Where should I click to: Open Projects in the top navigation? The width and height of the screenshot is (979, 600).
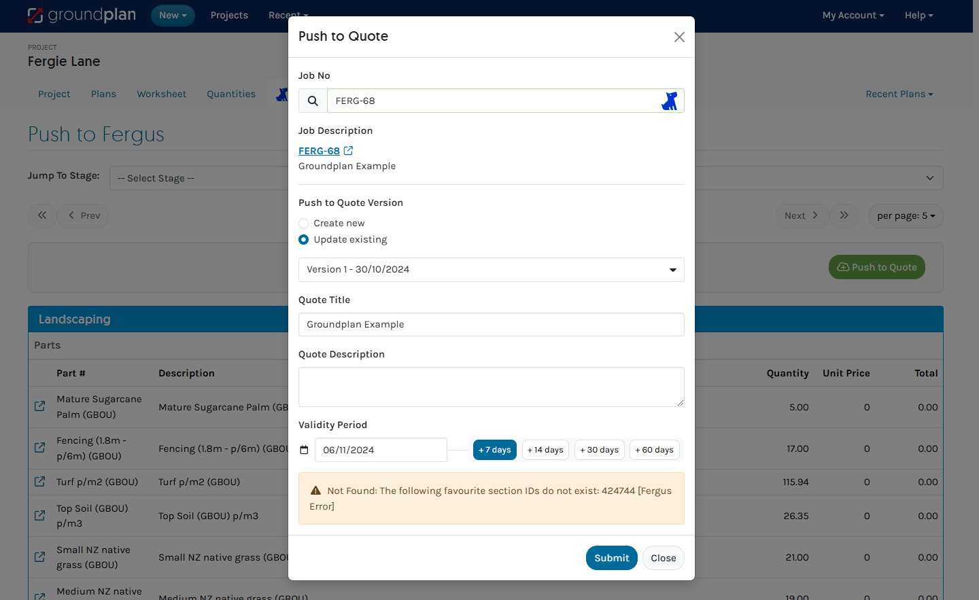pos(229,15)
